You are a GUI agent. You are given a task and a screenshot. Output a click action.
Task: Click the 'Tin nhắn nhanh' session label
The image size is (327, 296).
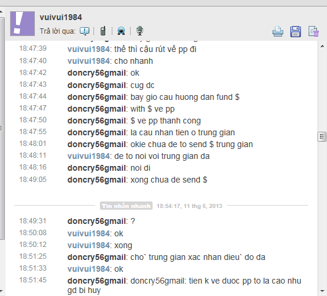[126, 206]
